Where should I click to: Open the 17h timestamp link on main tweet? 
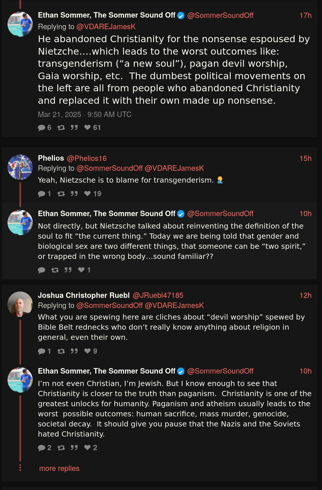(306, 15)
